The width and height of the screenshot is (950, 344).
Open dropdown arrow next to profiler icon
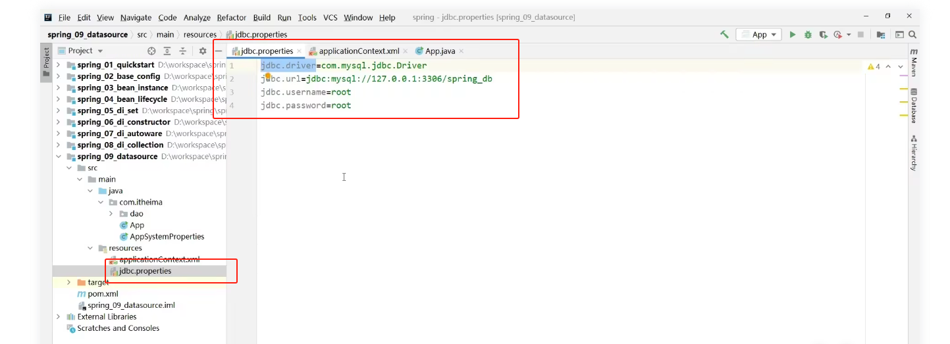[x=849, y=34]
